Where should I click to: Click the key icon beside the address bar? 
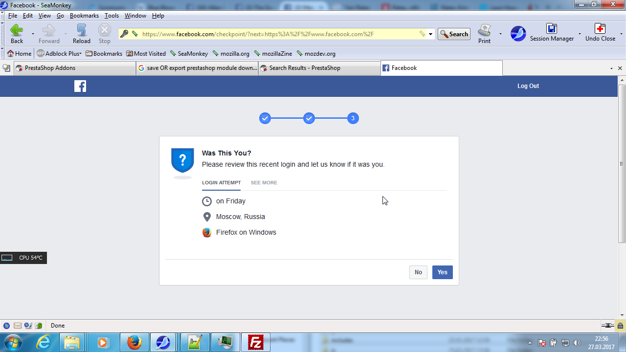click(x=124, y=34)
